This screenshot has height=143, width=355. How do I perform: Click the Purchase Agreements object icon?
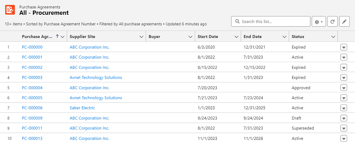click(10, 10)
